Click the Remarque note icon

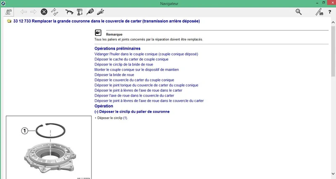pos(98,33)
